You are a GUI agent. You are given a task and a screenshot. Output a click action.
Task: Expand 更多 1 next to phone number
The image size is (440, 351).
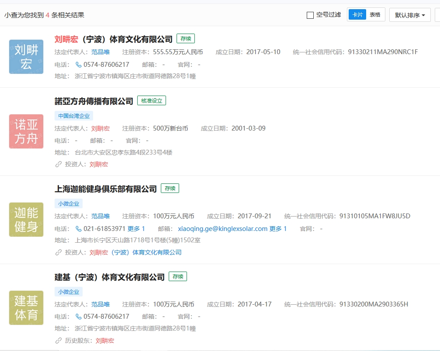pos(136,229)
